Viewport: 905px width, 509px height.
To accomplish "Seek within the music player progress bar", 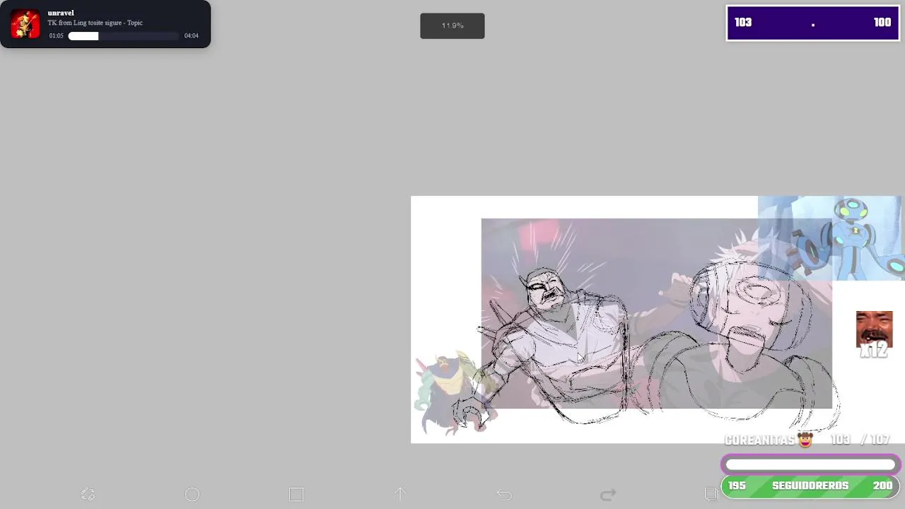I will [124, 35].
